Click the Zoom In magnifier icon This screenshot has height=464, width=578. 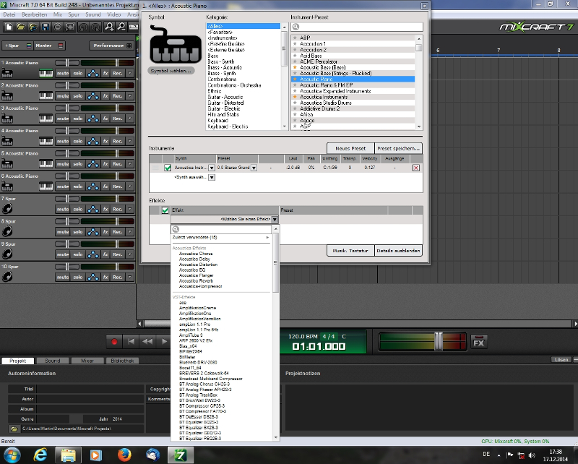(x=109, y=27)
